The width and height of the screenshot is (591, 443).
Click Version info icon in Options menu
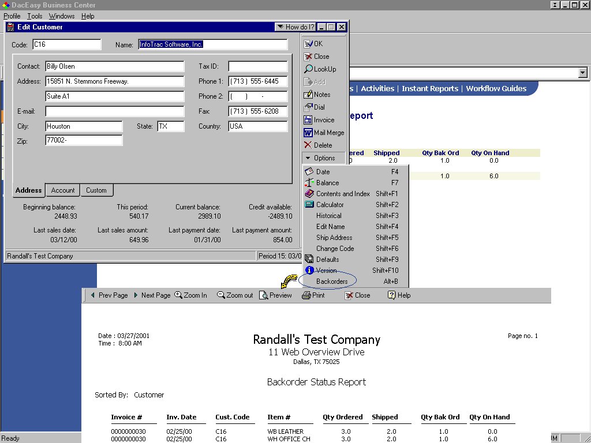[309, 270]
